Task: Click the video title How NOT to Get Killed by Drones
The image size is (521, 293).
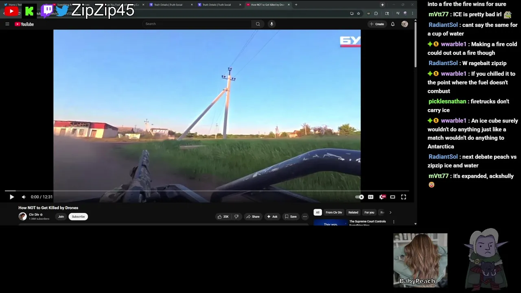Action: (x=48, y=208)
